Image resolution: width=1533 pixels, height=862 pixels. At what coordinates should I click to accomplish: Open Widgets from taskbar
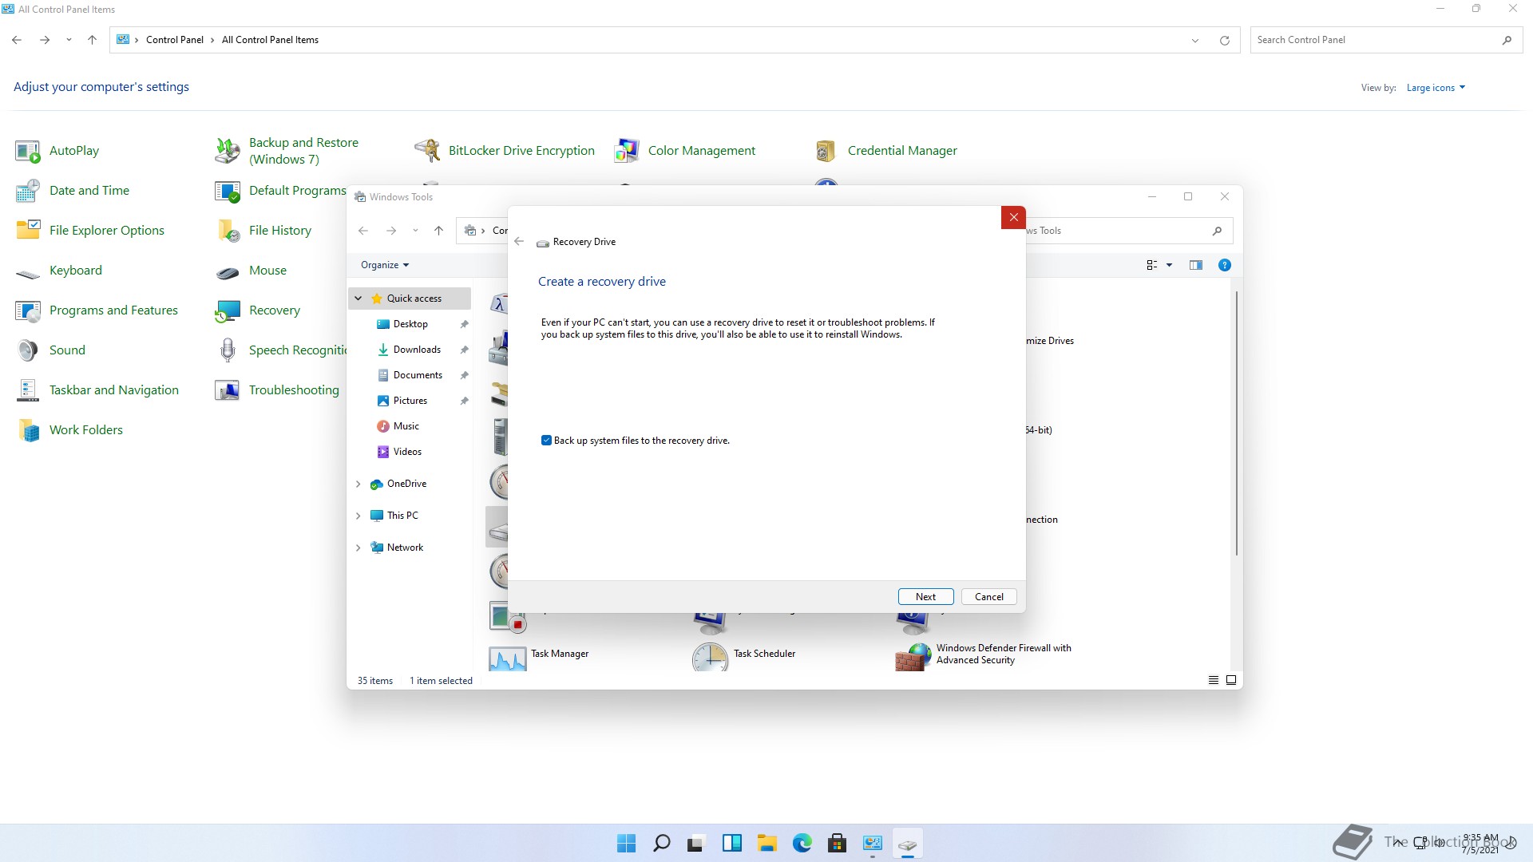click(731, 843)
